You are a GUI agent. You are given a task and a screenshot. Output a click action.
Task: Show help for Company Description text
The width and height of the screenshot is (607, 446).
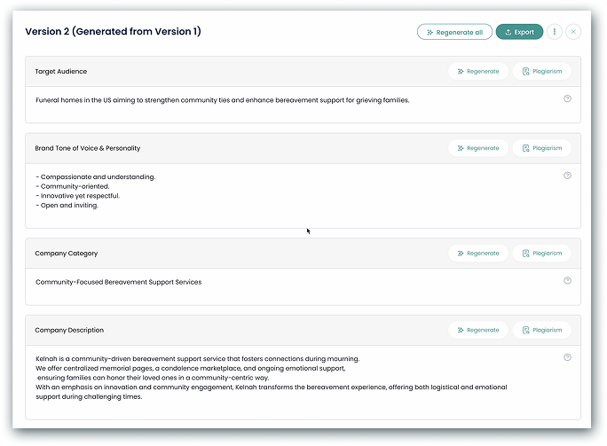click(x=567, y=357)
